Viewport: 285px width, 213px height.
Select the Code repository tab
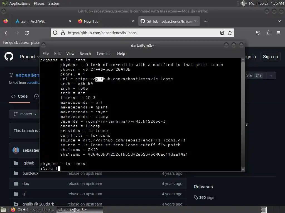(19, 96)
